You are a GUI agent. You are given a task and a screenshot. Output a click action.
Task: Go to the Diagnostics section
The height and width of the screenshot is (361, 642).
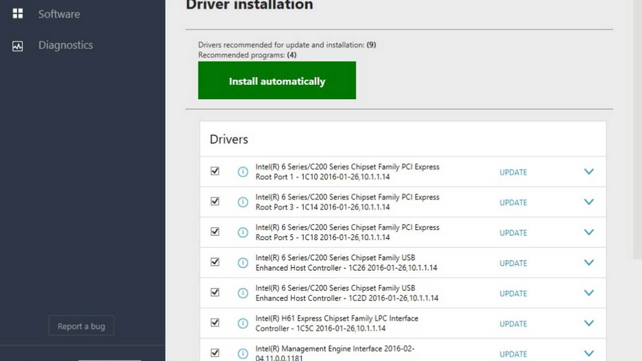click(x=65, y=45)
